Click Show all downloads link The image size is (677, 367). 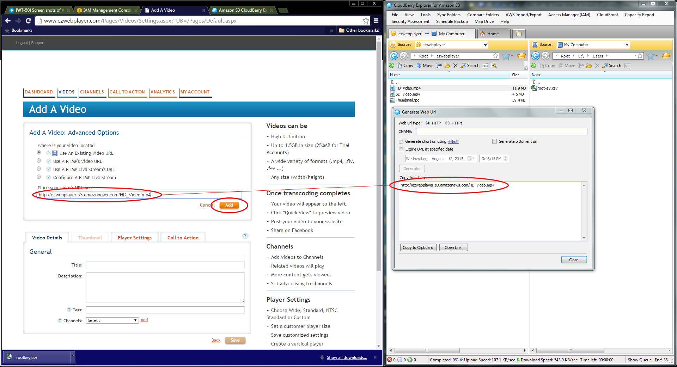(x=347, y=357)
